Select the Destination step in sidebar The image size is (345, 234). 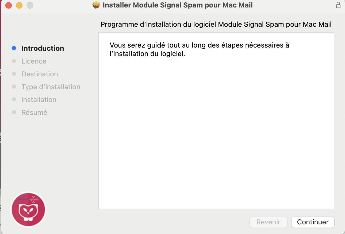click(x=40, y=74)
